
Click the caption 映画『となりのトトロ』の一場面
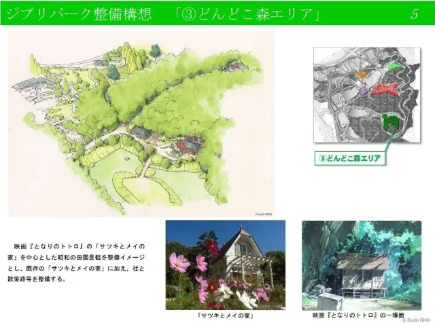(358, 315)
